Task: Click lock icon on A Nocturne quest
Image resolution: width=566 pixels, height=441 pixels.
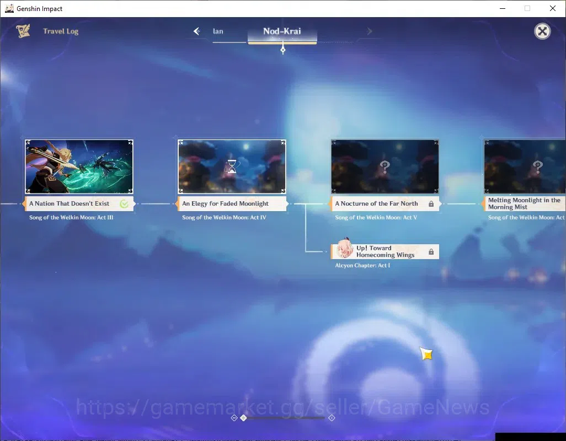Action: (431, 204)
